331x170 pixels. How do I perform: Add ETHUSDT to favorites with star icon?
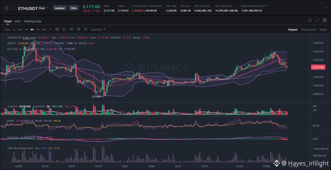(x=7, y=8)
